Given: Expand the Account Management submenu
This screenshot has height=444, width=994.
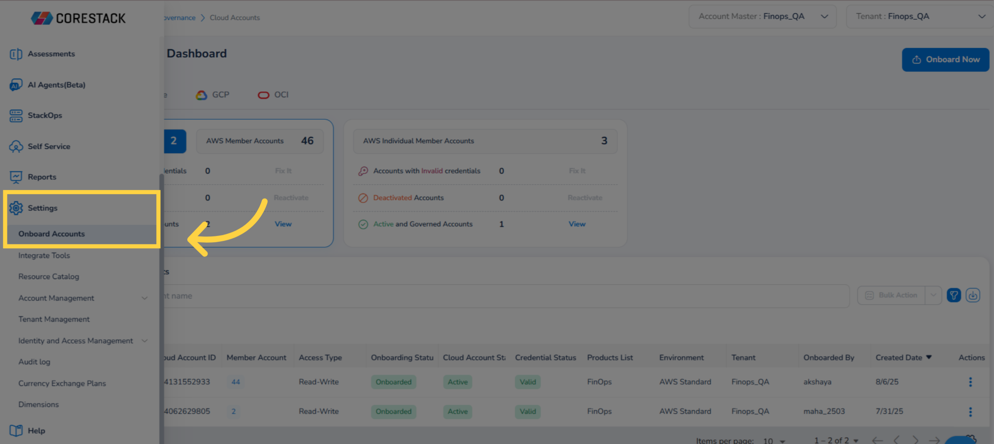Looking at the screenshot, I should click(x=145, y=298).
